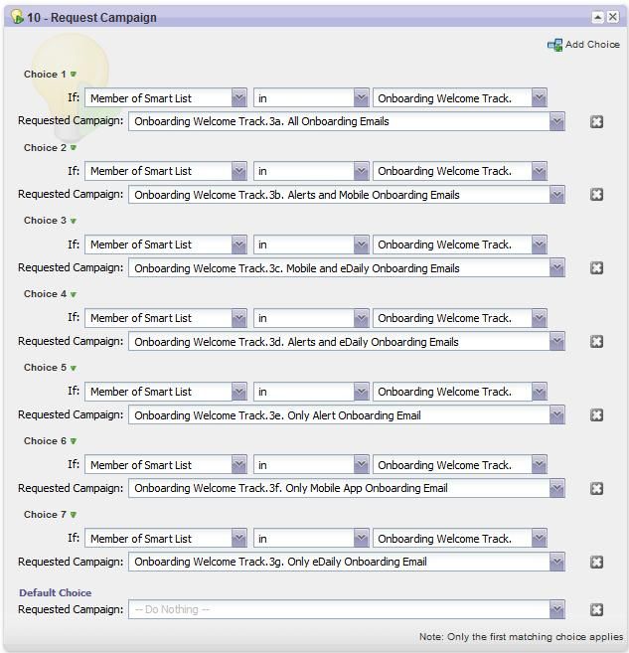This screenshot has width=629, height=653.
Task: Delete Choice 4 Alerts and eDaily row
Action: (x=596, y=342)
